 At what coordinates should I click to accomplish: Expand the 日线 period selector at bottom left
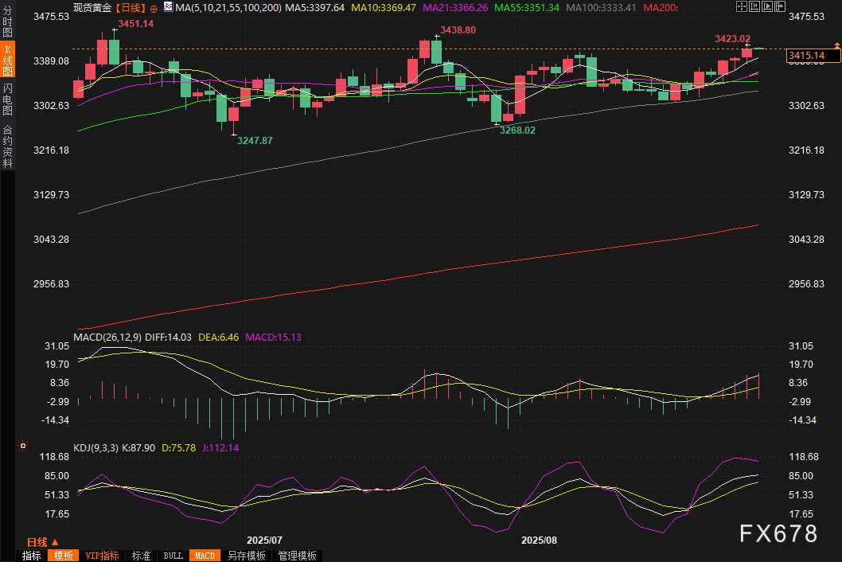point(43,541)
